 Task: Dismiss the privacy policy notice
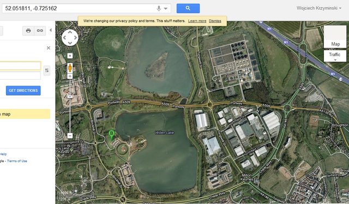215,21
